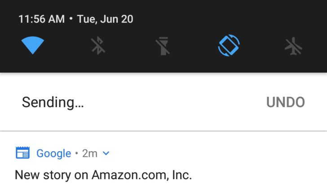Turn on the flashlight

click(163, 46)
